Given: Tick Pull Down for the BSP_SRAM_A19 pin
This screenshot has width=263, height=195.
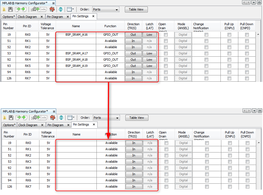Looking at the screenshot, I should (x=247, y=66).
